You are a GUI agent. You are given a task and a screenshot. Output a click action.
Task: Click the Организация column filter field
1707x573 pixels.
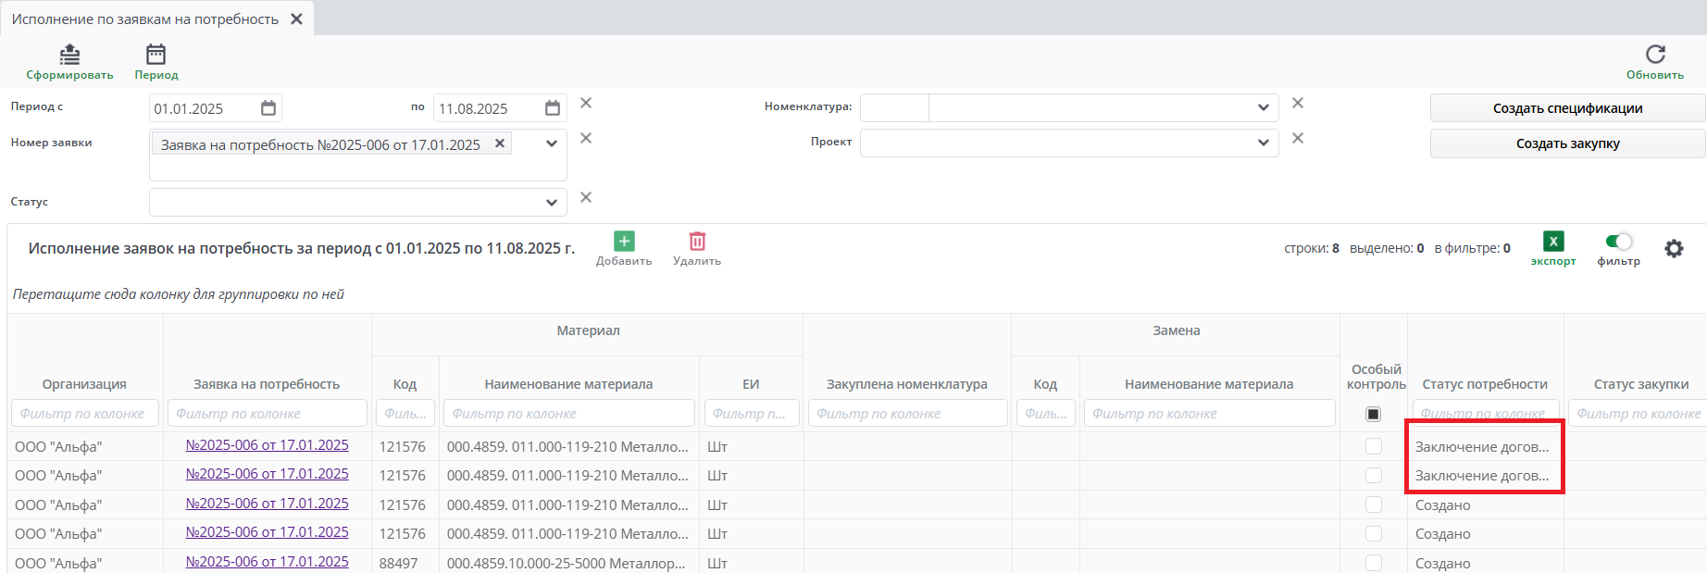click(x=85, y=414)
